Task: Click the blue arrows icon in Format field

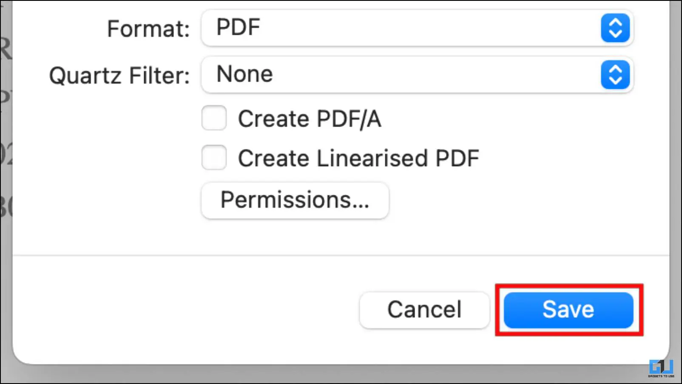Action: point(615,28)
